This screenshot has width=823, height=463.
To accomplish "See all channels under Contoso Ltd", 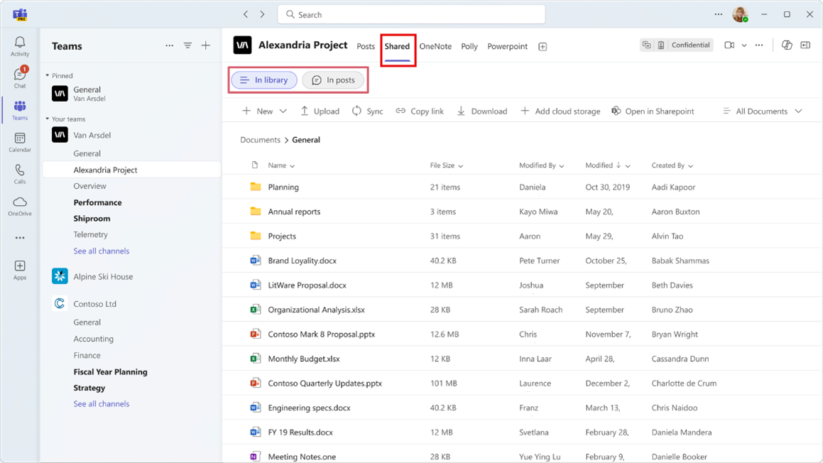I will (102, 403).
